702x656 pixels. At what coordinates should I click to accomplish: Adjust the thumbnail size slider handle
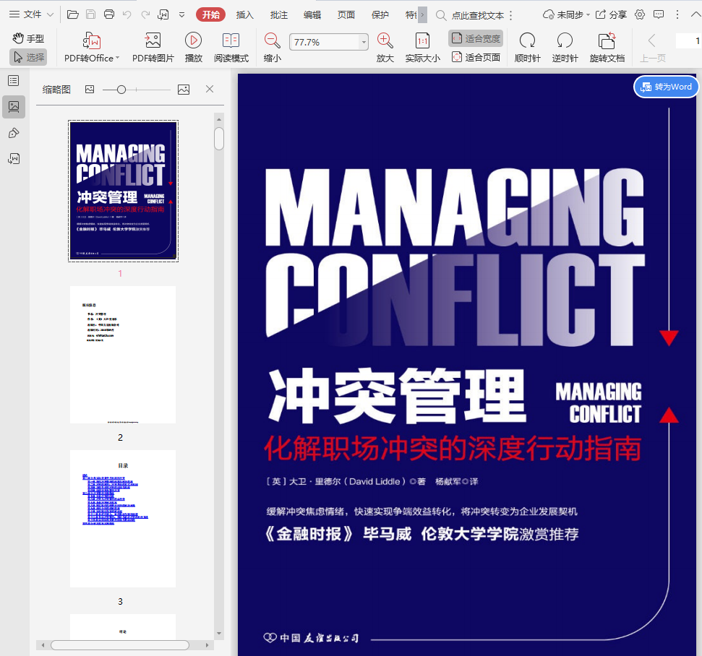(121, 90)
